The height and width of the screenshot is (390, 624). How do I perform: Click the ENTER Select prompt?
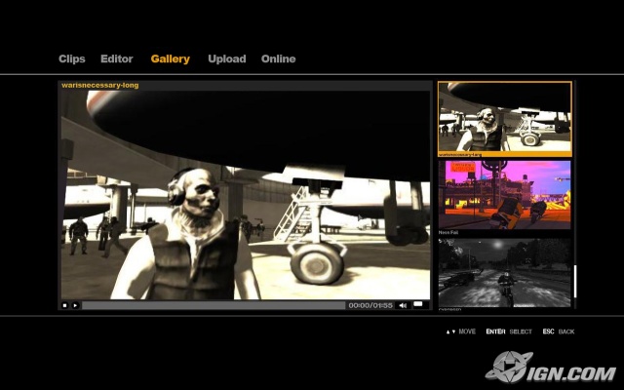(509, 331)
